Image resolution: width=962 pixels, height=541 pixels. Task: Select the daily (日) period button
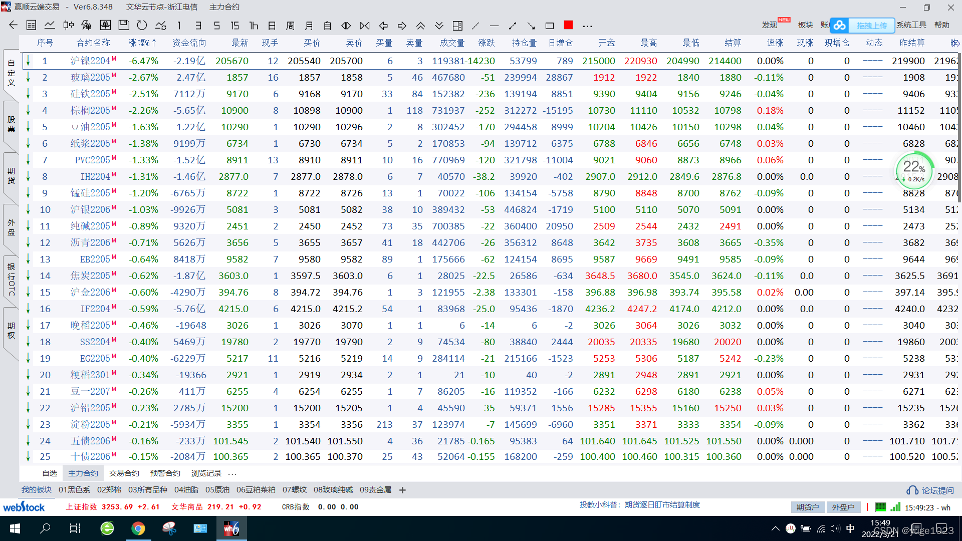pos(272,25)
